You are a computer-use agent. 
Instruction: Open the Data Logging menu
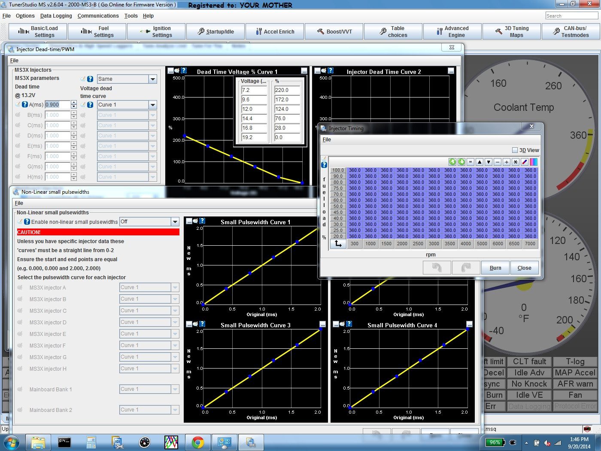coord(56,16)
